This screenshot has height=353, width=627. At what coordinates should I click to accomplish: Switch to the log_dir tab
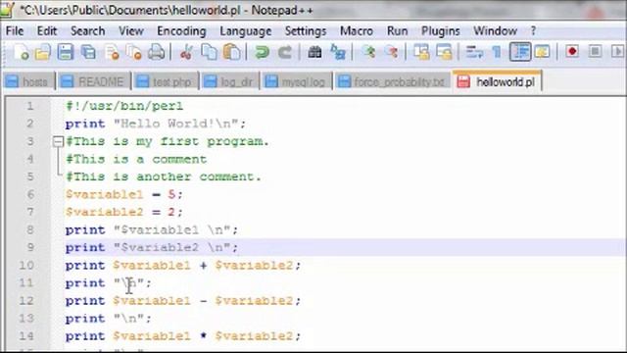(x=230, y=82)
